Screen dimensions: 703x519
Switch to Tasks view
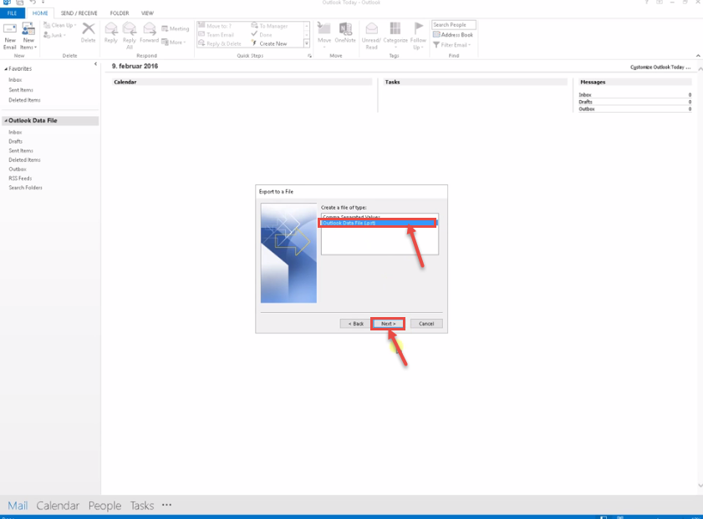(x=142, y=506)
